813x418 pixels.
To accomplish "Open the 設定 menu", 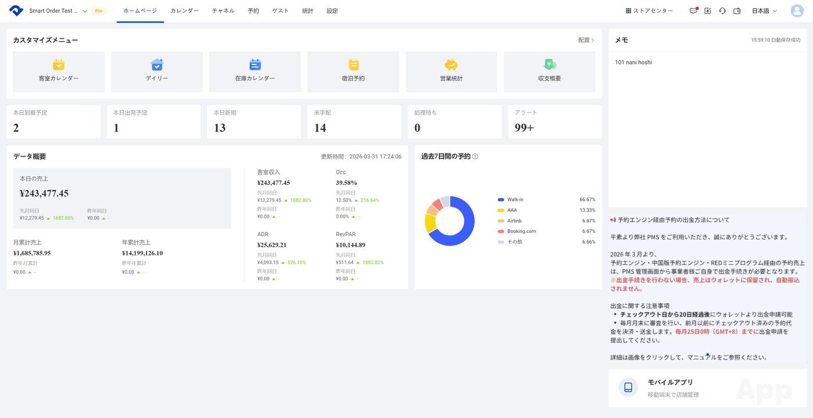I will tap(332, 11).
